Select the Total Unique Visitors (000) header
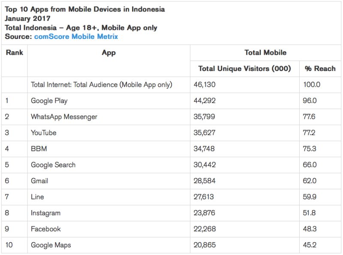Screen dimensions: 343x255 [244, 68]
